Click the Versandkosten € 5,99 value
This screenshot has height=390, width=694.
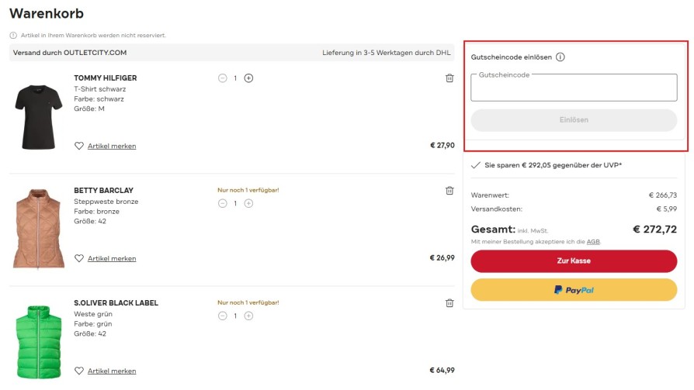tap(666, 209)
